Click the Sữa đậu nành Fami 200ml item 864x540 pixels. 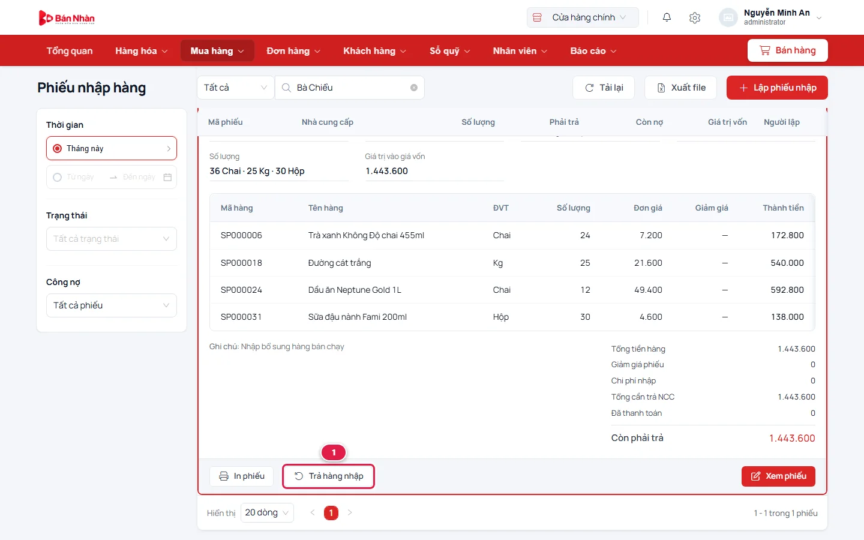[x=358, y=317]
